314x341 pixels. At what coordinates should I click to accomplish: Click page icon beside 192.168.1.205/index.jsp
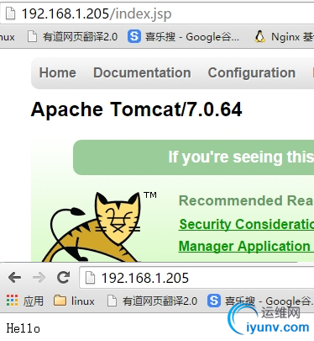pyautogui.click(x=11, y=13)
